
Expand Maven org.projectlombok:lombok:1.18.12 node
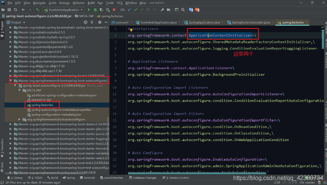[x=11, y=56]
